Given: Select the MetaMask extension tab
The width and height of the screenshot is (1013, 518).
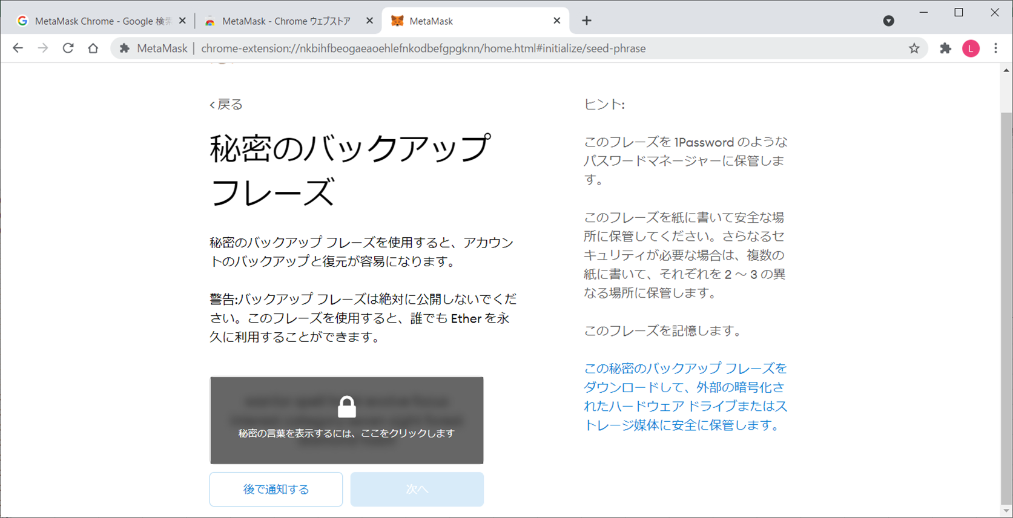Looking at the screenshot, I should 475,21.
